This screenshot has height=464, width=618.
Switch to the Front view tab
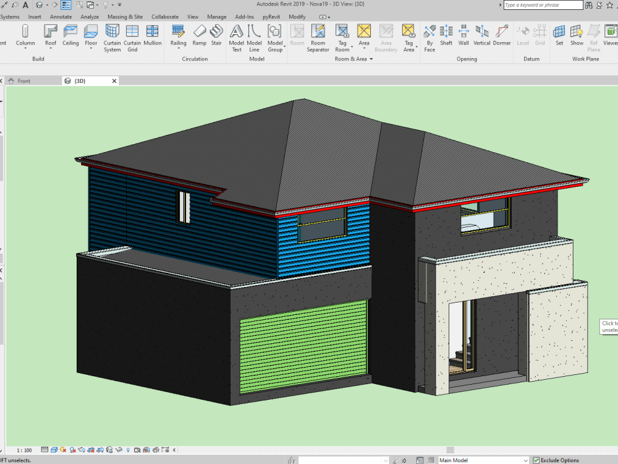25,80
